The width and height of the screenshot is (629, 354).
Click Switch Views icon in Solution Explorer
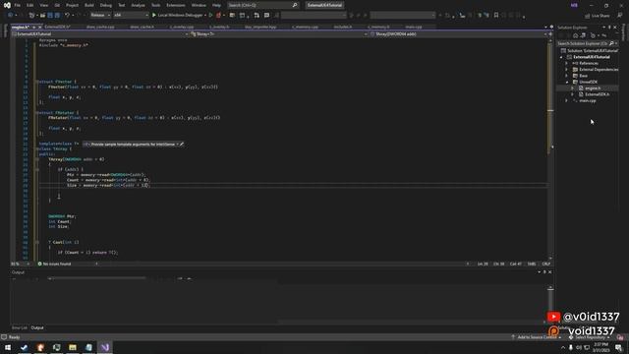point(583,35)
